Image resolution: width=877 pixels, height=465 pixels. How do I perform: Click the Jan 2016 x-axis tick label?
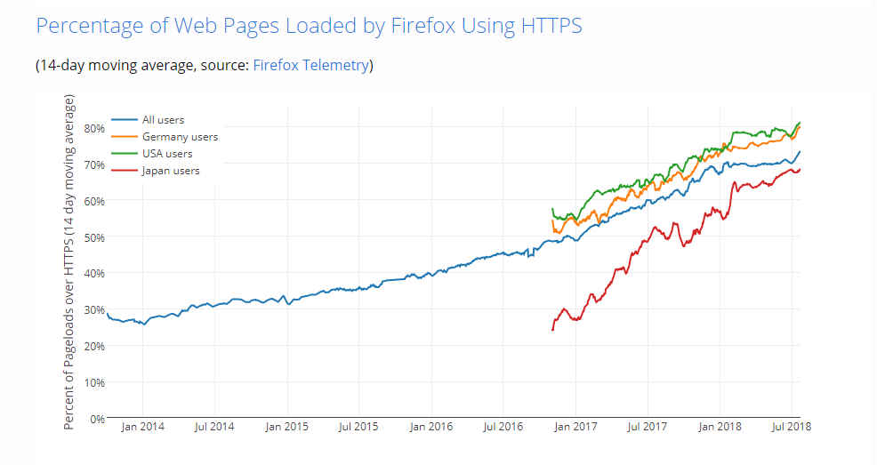click(x=430, y=428)
